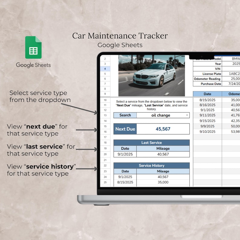Click the 2025 year value cell
Image resolution: width=240 pixels, height=240 pixels.
pos(231,64)
